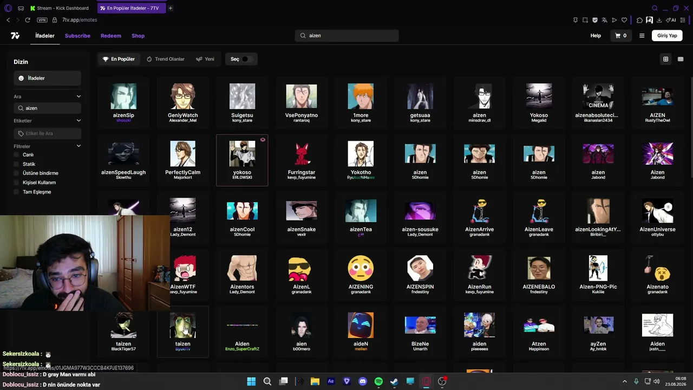Enable the Kişisel Kullanım filter
Screen dimensions: 693x390
pos(16,183)
